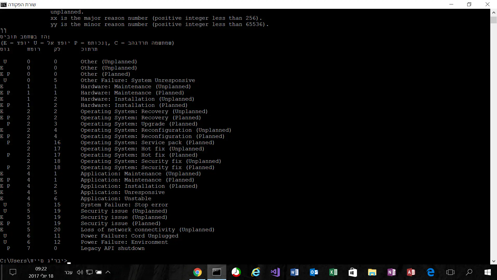This screenshot has height=280, width=497.
Task: Switch the keyboard input language indicator
Action: (68, 272)
